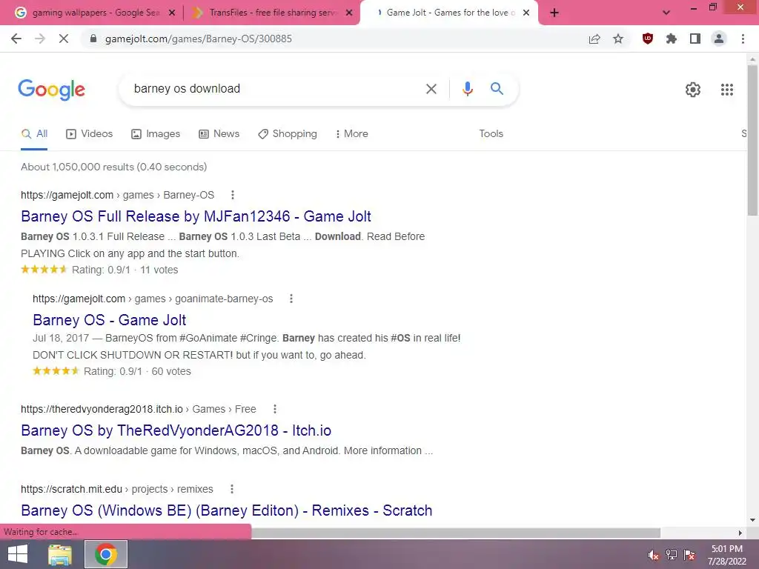Switch to Videos results

[x=89, y=134]
